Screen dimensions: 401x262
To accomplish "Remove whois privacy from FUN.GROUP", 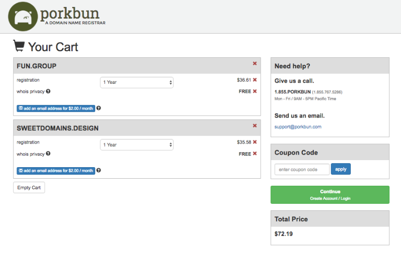I will tap(255, 91).
